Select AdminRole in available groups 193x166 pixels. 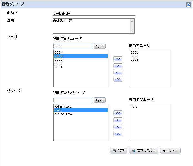coord(81,107)
